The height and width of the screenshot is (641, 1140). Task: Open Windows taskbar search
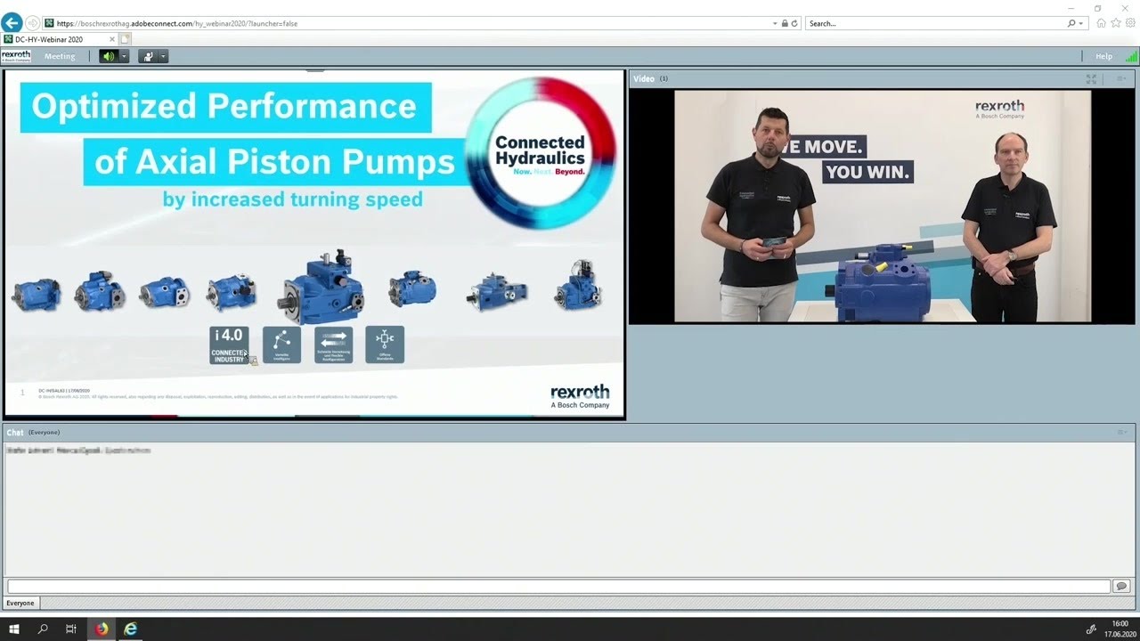click(x=43, y=629)
